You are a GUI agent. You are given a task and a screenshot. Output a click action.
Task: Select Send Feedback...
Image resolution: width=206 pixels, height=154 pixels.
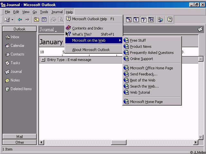[x=152, y=74]
